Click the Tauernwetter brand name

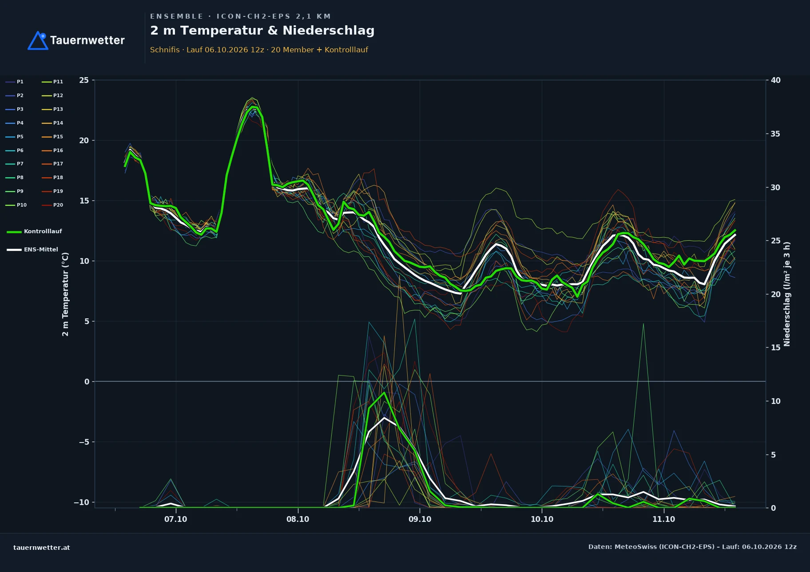click(x=87, y=40)
